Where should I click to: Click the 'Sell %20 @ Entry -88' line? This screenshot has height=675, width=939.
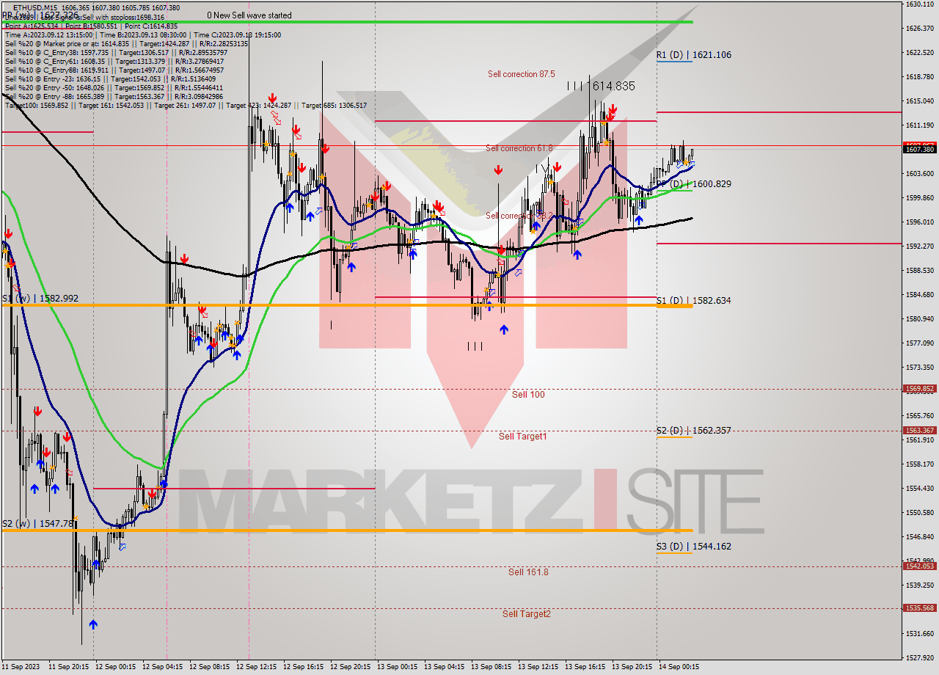point(114,97)
